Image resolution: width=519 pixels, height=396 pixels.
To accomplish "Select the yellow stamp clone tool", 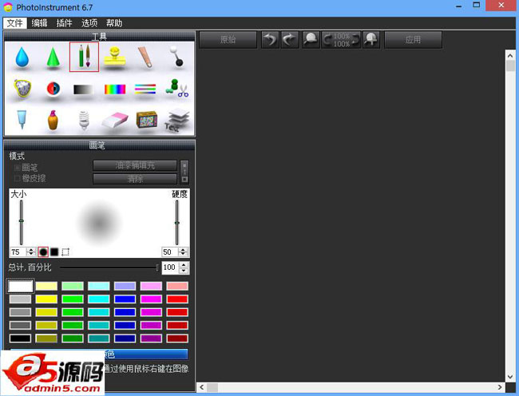I will pyautogui.click(x=115, y=57).
